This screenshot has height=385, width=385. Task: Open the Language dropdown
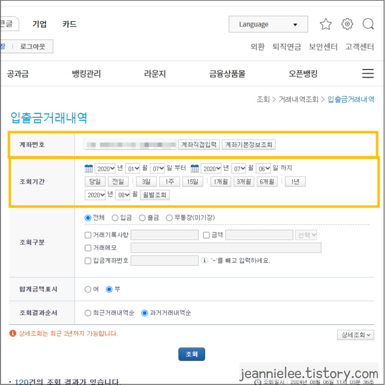[x=268, y=24]
